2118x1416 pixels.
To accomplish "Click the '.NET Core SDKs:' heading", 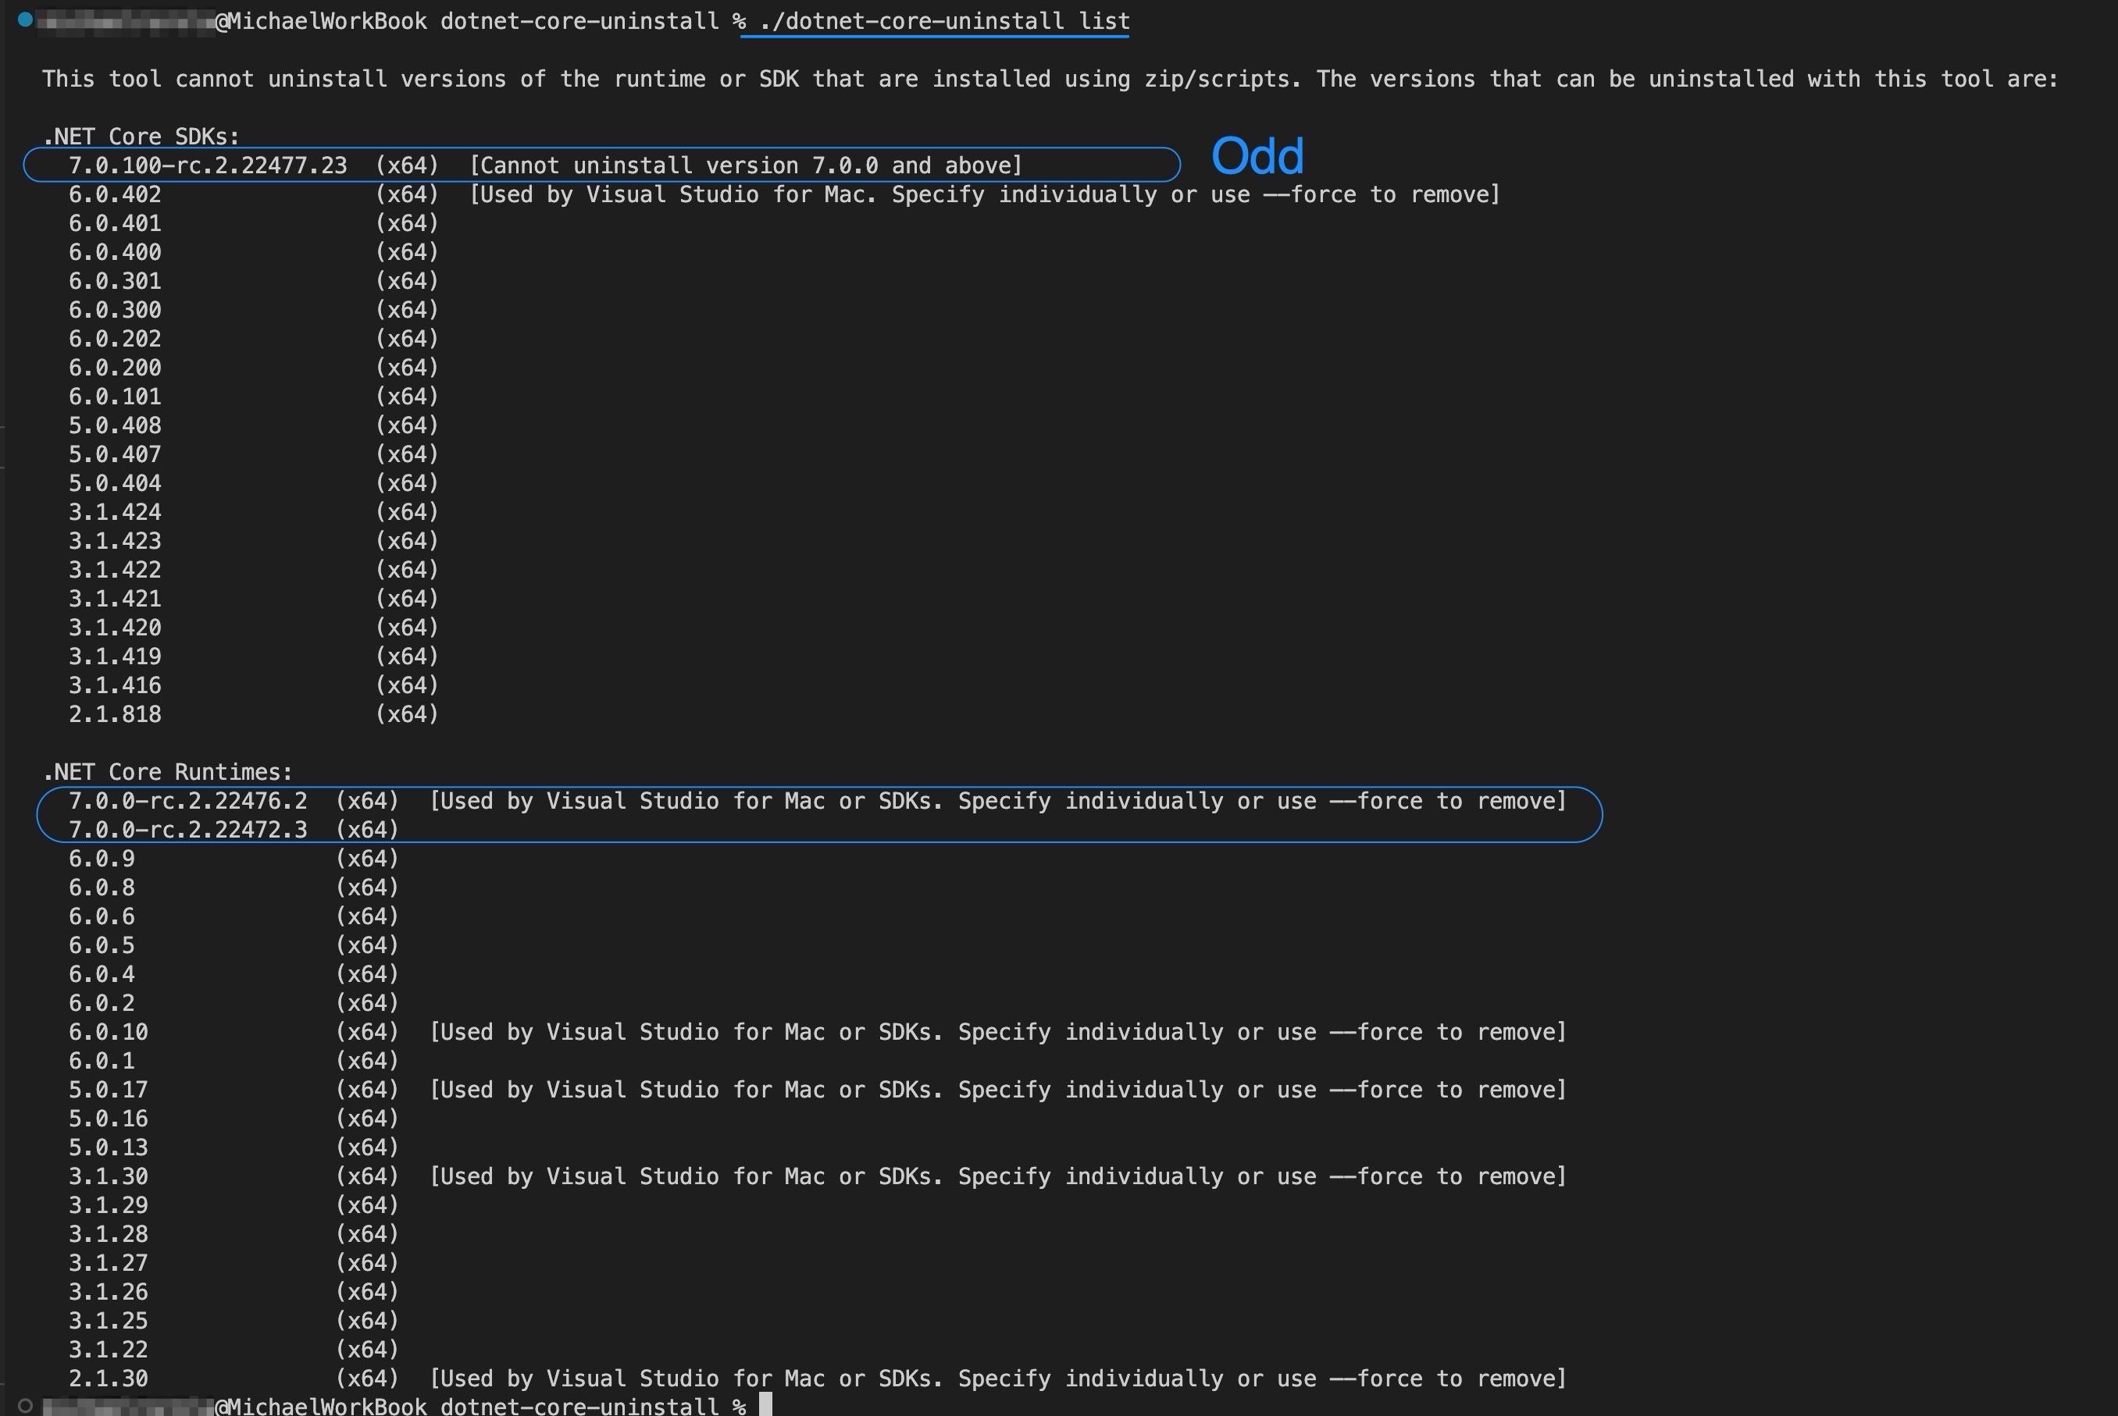I will point(141,137).
